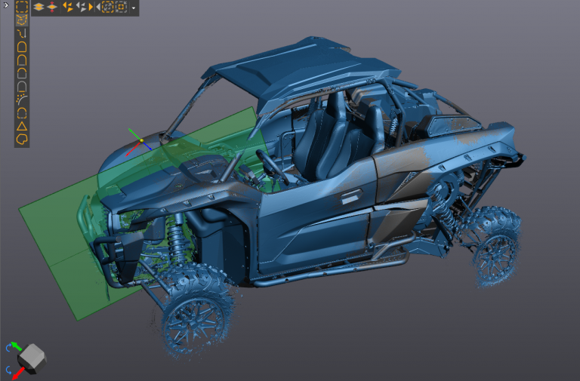580x381 pixels.
Task: Rotate view with upper blue curved arrow
Action: (x=8, y=347)
